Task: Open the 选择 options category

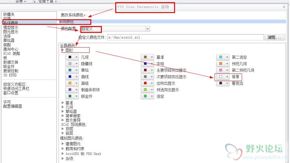Action: pyautogui.click(x=7, y=36)
